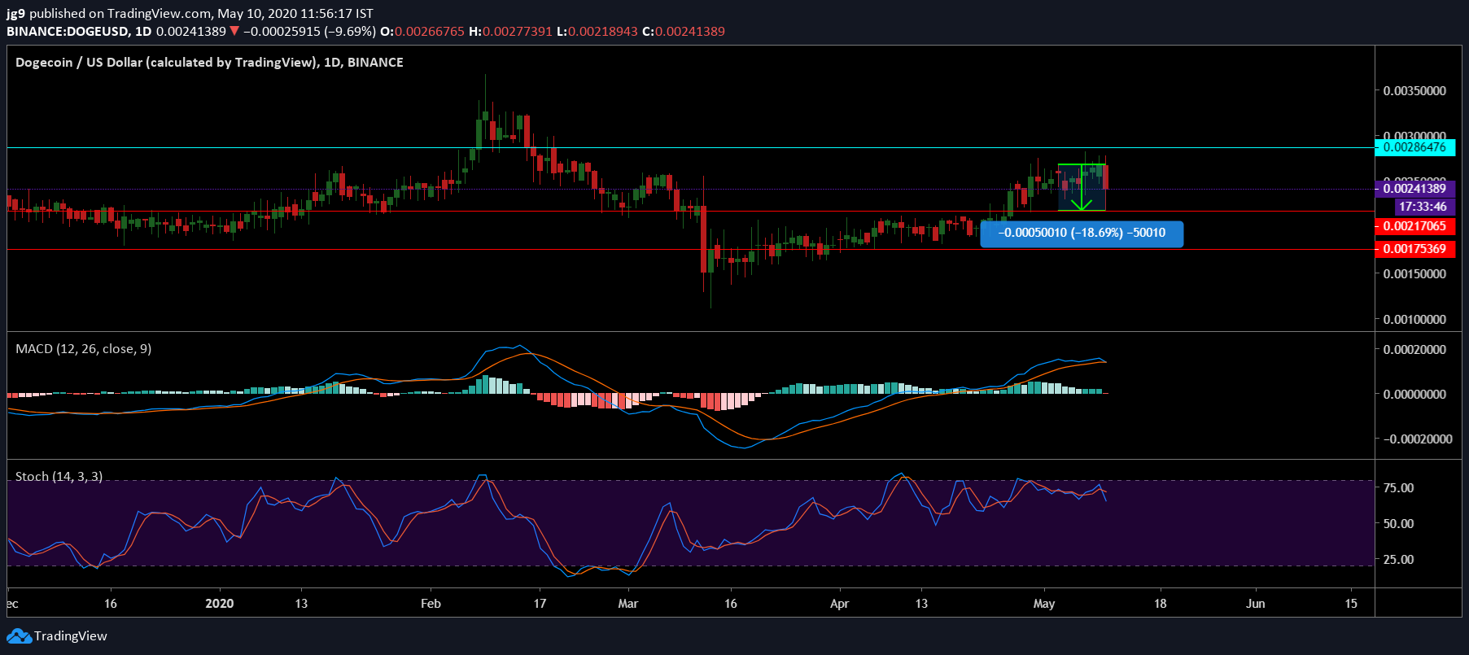Select the purple 0.00241389 current price label
The width and height of the screenshot is (1469, 655).
1414,189
